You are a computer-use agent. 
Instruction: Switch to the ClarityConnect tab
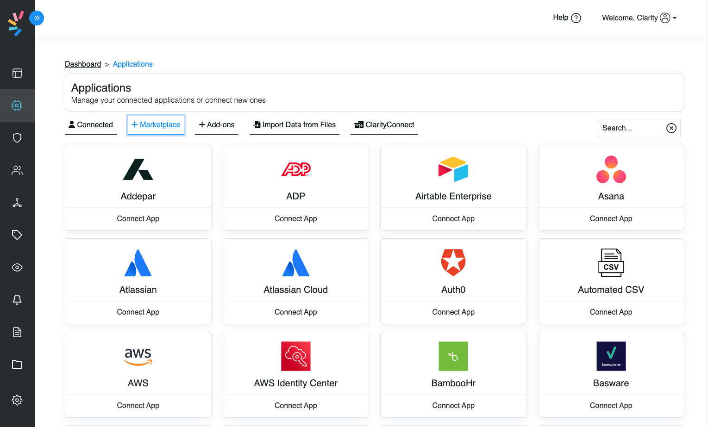pos(384,125)
